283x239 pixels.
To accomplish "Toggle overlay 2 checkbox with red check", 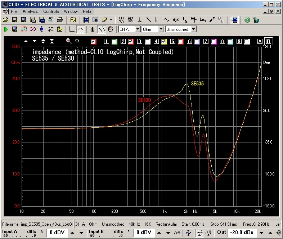I will pos(131,41).
